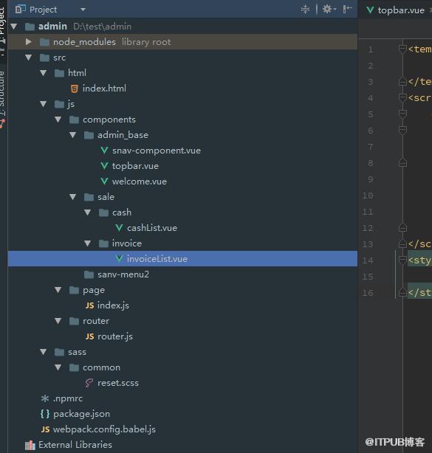Click the External Libraries bar-chart icon

[x=30, y=445]
